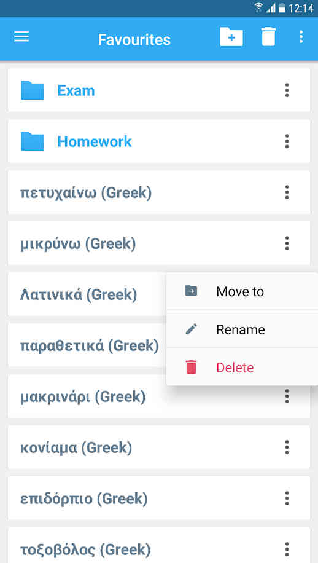Open the κονίαμα (Greek) word entry
The height and width of the screenshot is (563, 318).
coord(159,447)
